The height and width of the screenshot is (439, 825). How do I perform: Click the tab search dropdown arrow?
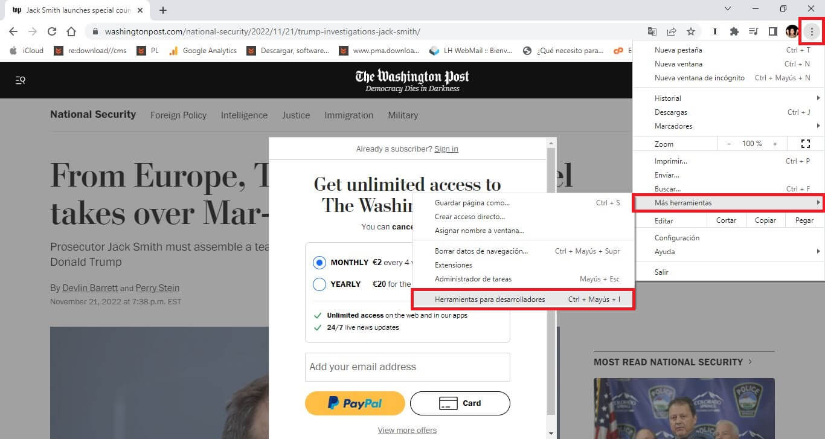[x=728, y=9]
